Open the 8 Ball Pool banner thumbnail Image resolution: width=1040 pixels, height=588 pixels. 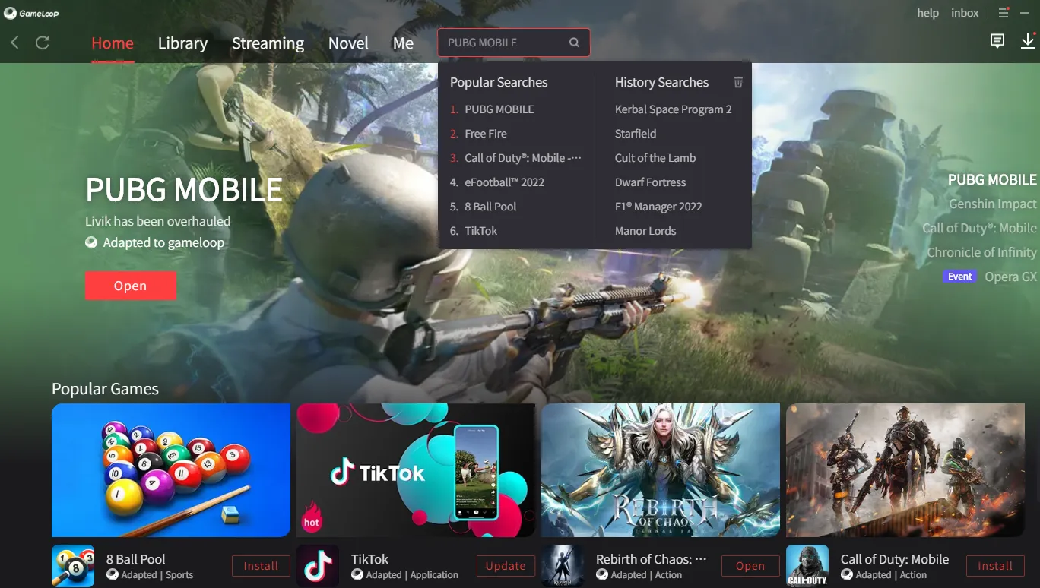pyautogui.click(x=171, y=470)
